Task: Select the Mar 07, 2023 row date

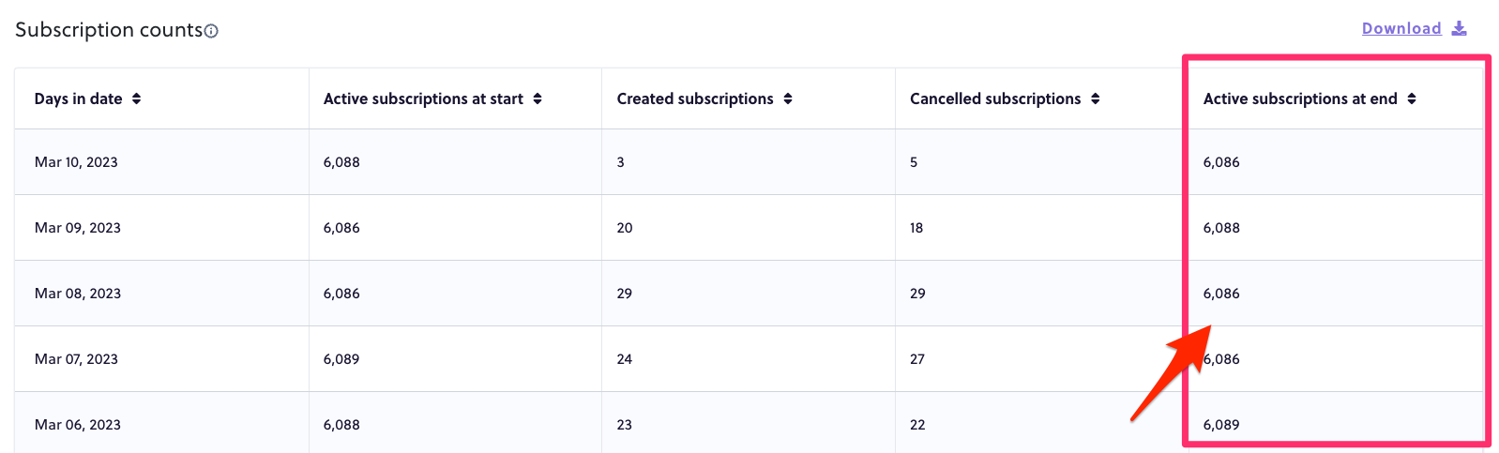Action: point(76,359)
